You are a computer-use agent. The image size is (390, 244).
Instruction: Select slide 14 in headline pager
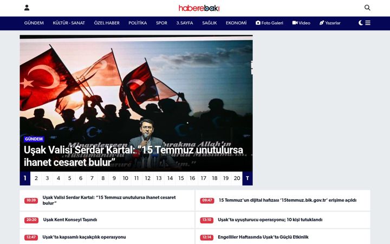pos(170,178)
